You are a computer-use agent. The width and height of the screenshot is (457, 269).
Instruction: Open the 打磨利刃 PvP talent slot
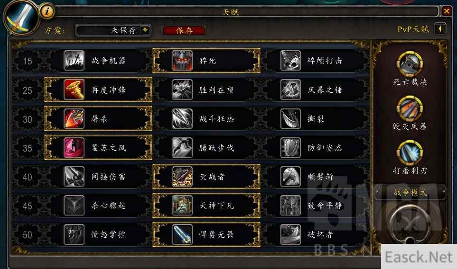coord(410,152)
